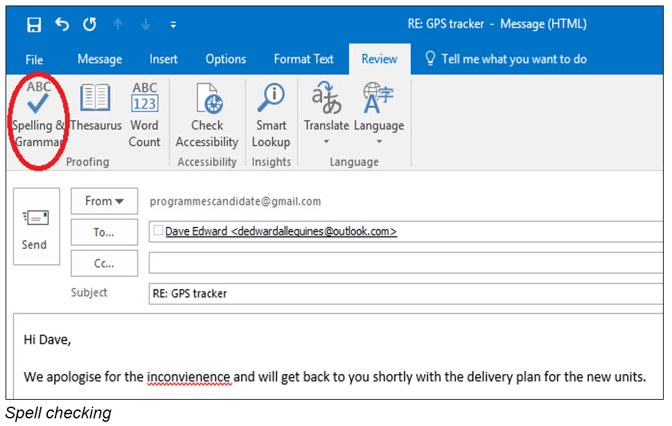
Task: Run the Spelling & Grammar check
Action: coord(38,115)
